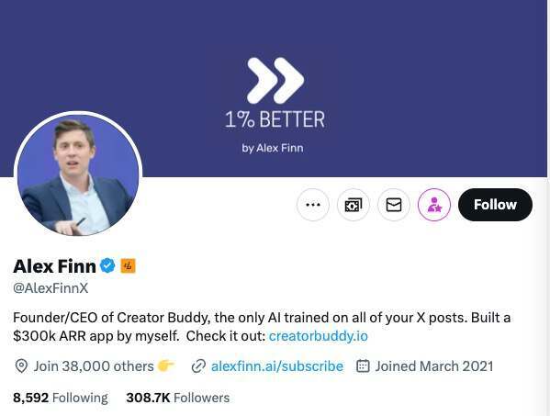Click the tip money icon button
Image resolution: width=550 pixels, height=416 pixels.
pos(354,205)
